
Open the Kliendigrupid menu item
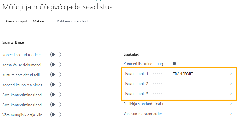point(16,21)
